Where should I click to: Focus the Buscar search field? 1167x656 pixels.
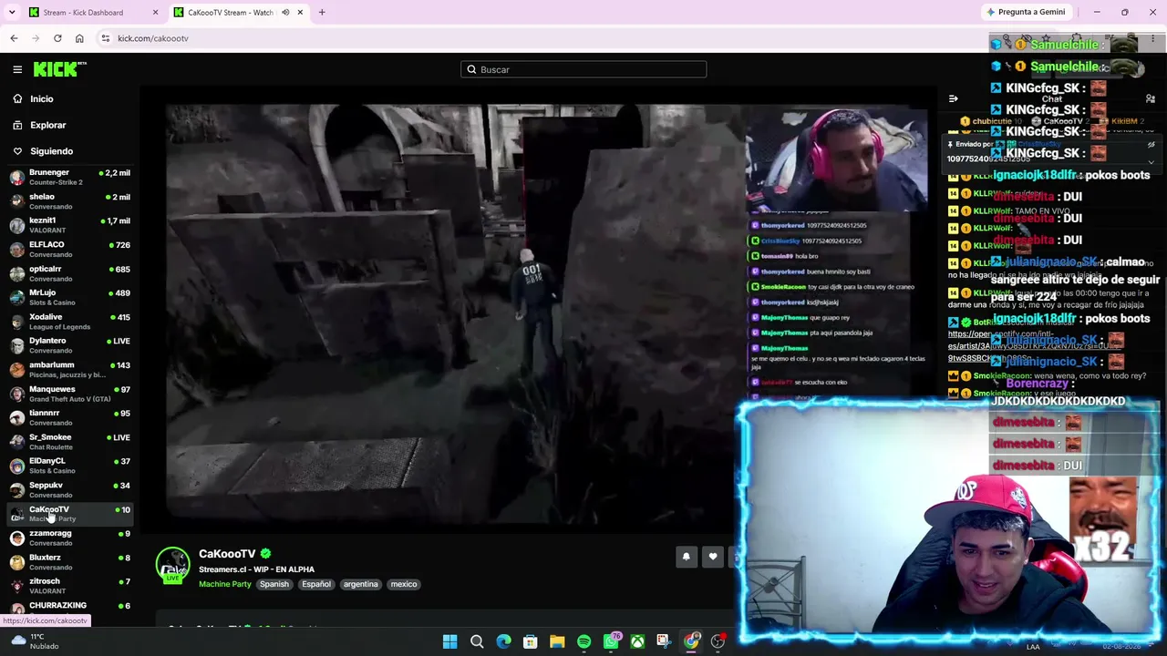coord(583,69)
